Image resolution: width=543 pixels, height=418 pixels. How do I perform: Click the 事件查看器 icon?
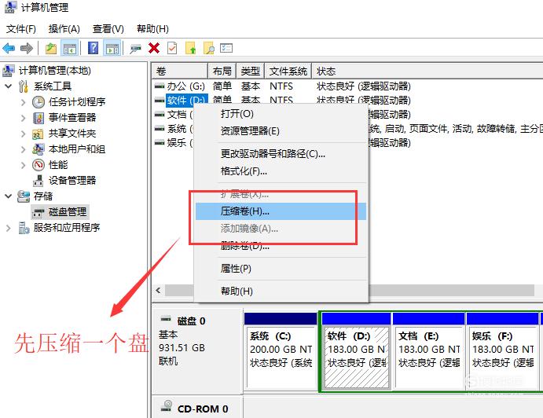coord(39,118)
